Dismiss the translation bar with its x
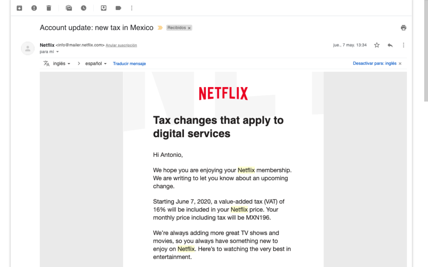The image size is (428, 267). (400, 64)
